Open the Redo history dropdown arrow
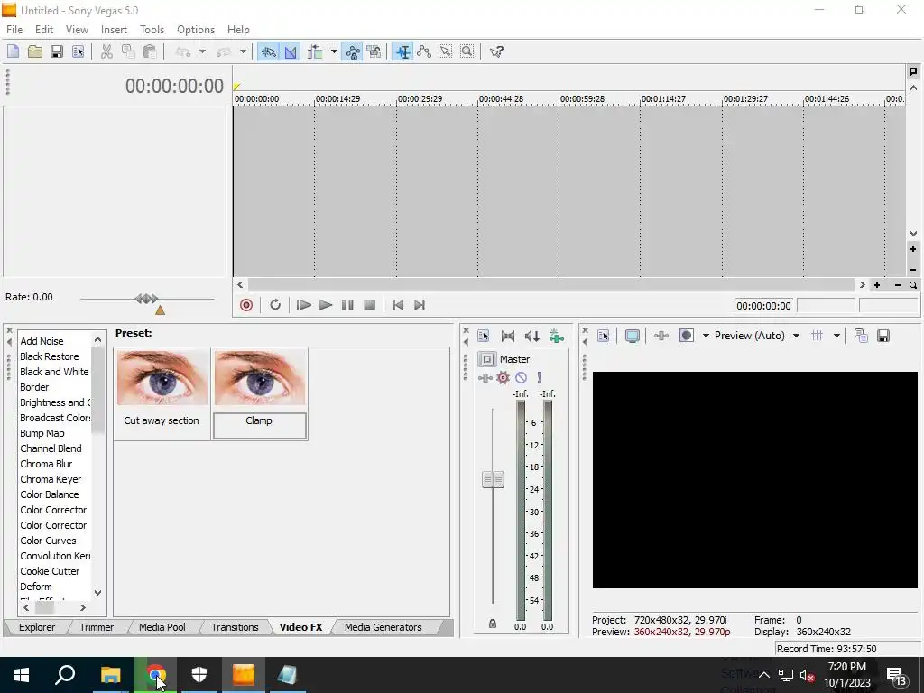The image size is (924, 693). pyautogui.click(x=242, y=51)
